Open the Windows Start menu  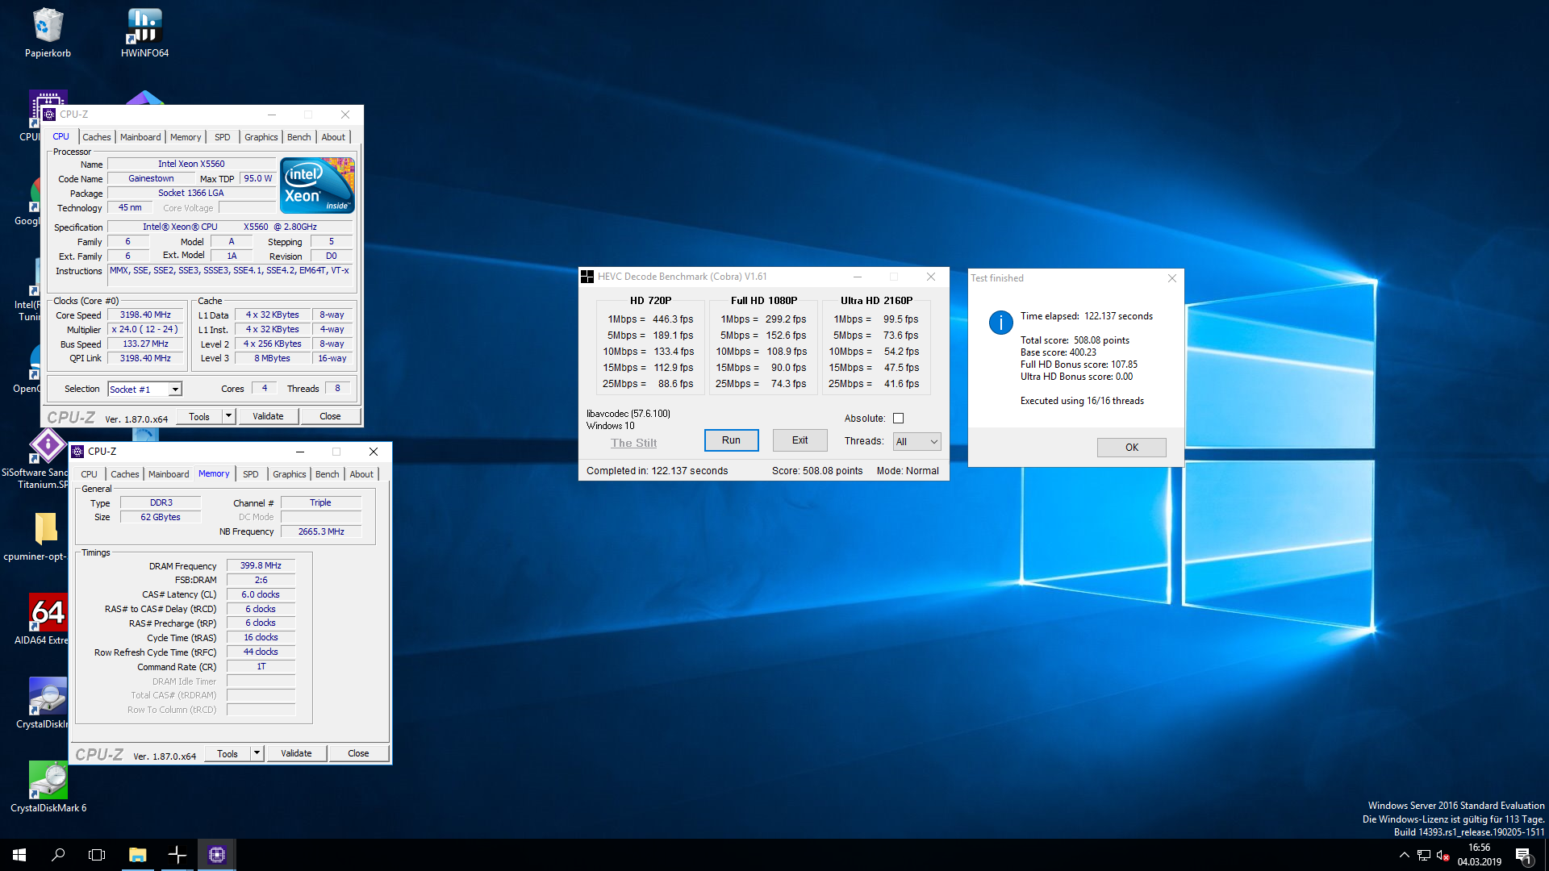[x=19, y=855]
